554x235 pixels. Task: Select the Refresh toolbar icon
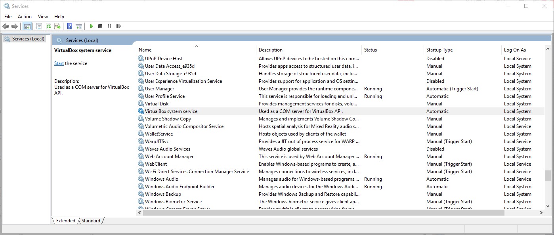(48, 26)
